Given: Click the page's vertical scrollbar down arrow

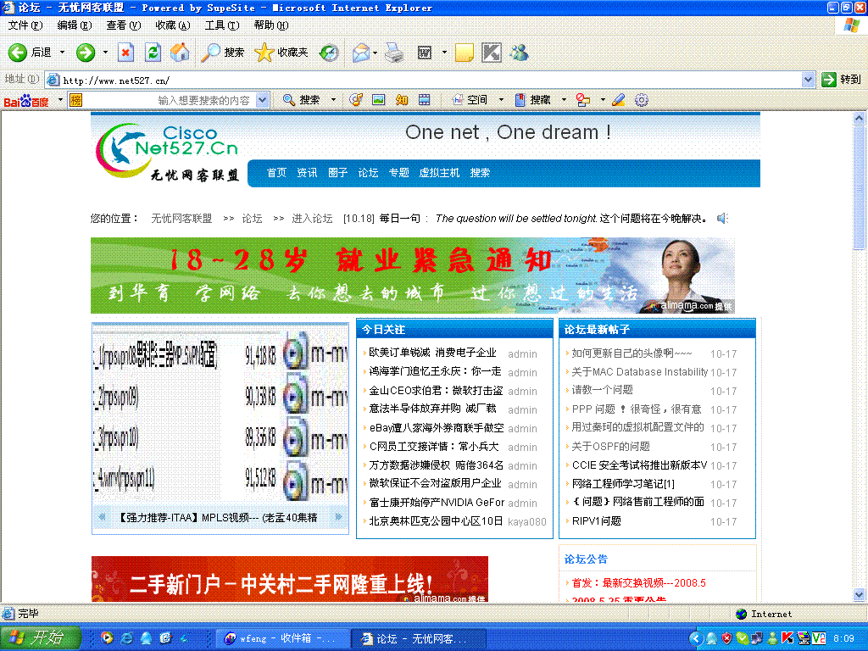Looking at the screenshot, I should tap(860, 595).
